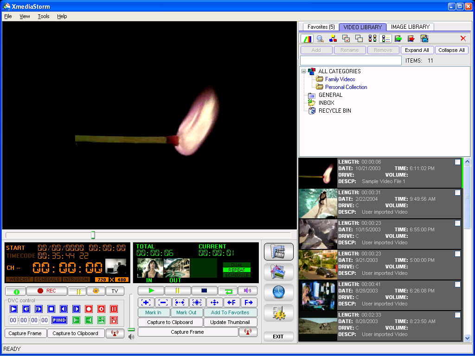Click the color bars icon in library toolbar
475x356 pixels.
coord(307,38)
